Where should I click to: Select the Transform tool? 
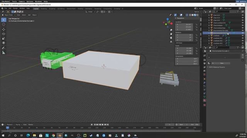(x=3, y=43)
